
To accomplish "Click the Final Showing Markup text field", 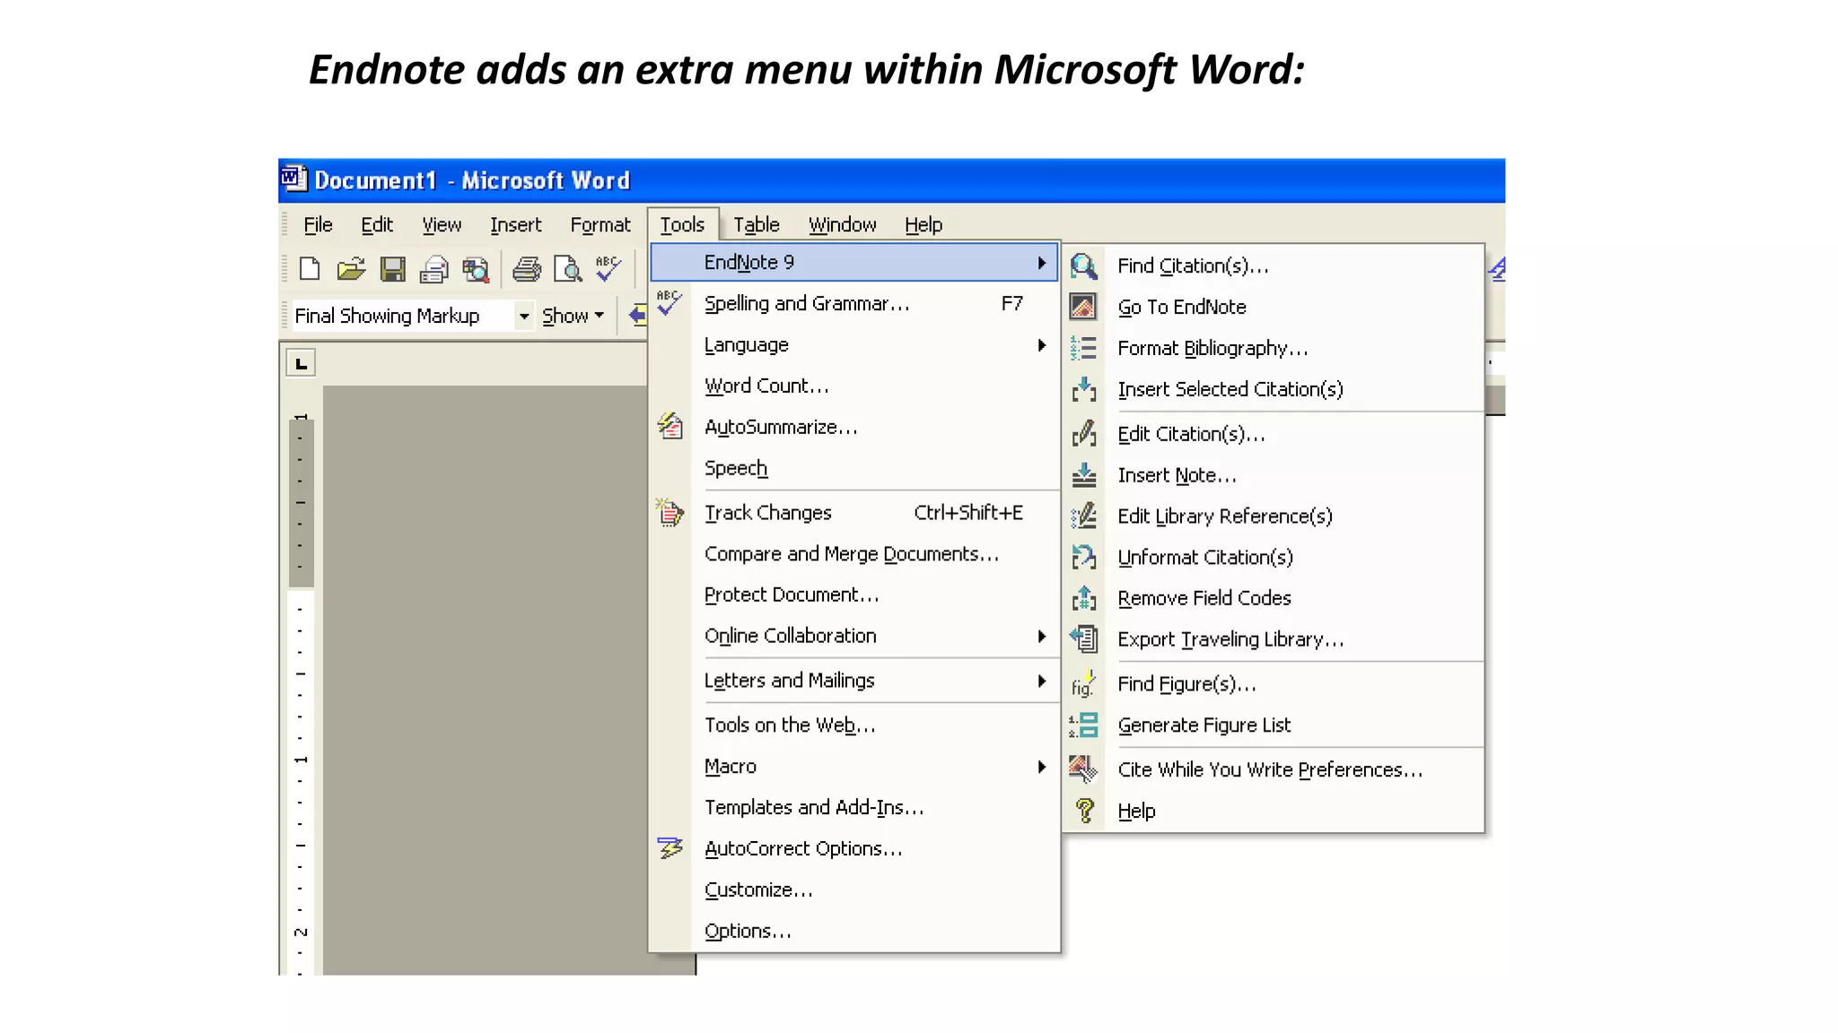I will click(402, 316).
